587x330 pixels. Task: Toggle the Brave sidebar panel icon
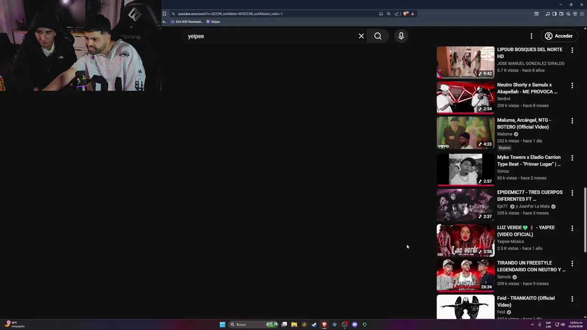554,14
